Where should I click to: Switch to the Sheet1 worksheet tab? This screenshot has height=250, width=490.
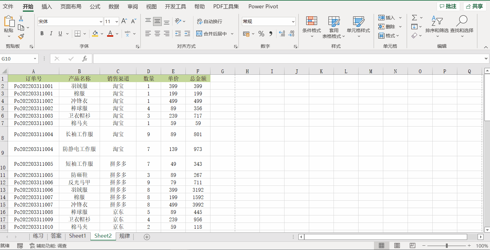(77, 236)
